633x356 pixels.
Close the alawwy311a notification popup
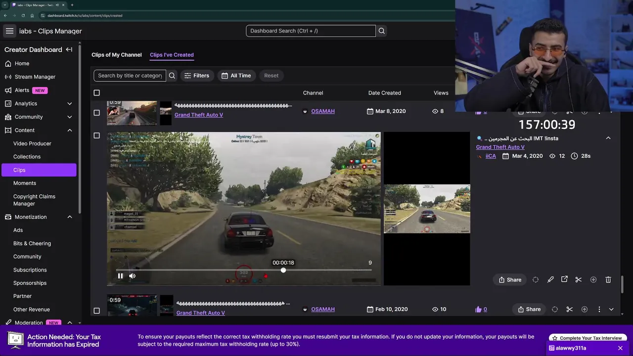620,348
